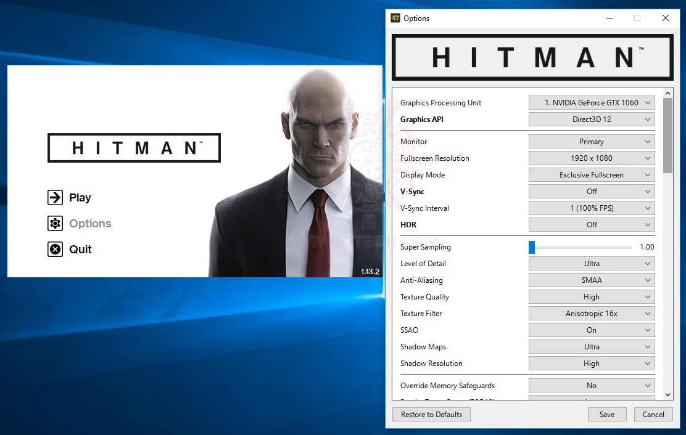Select Options in the launcher menu

click(x=90, y=223)
